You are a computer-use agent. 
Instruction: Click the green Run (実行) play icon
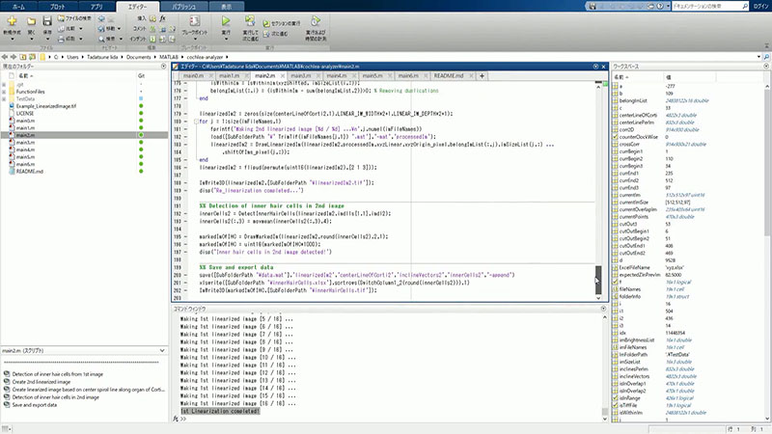(x=226, y=21)
